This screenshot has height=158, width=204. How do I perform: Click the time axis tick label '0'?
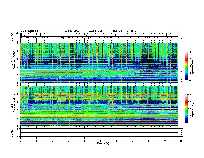point(20,141)
